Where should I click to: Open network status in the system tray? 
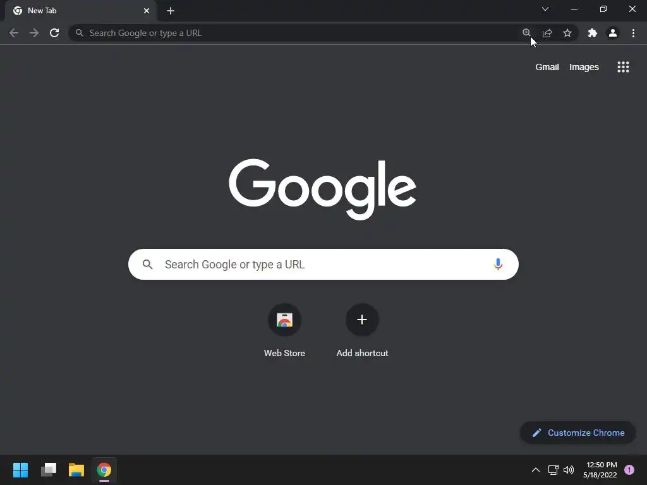(x=553, y=470)
